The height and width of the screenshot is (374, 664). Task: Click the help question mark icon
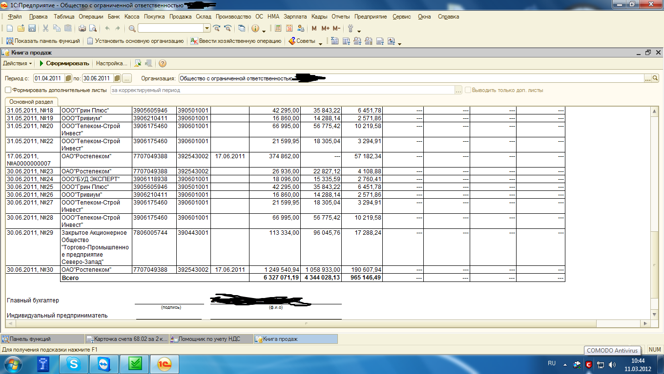tap(163, 63)
